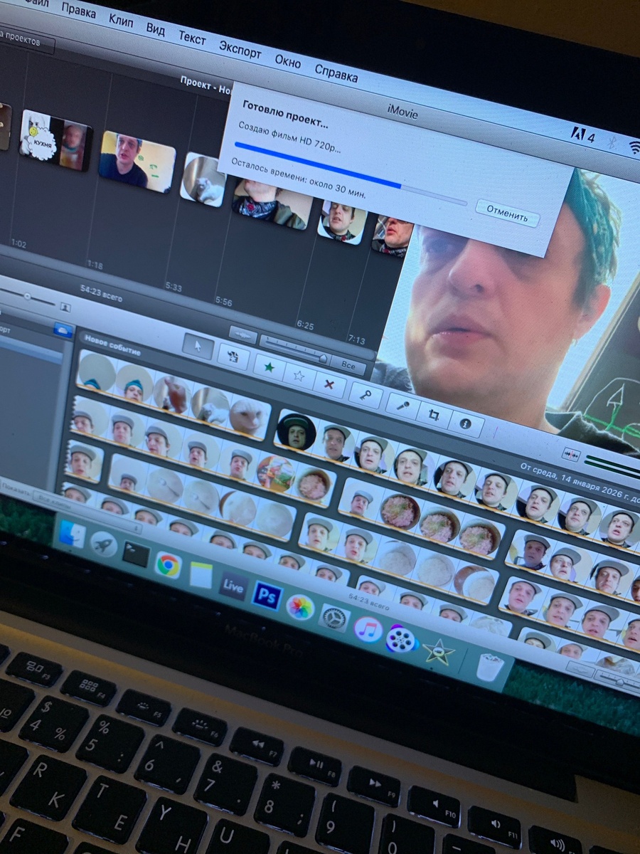This screenshot has width=640, height=854.
Task: Select the cat close-up thumbnail in event browser
Action: coord(249,416)
